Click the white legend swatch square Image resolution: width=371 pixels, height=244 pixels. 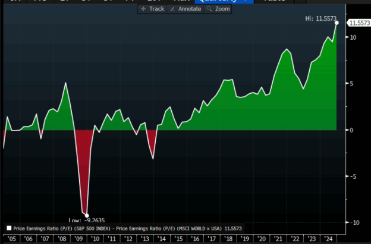pyautogui.click(x=8, y=228)
